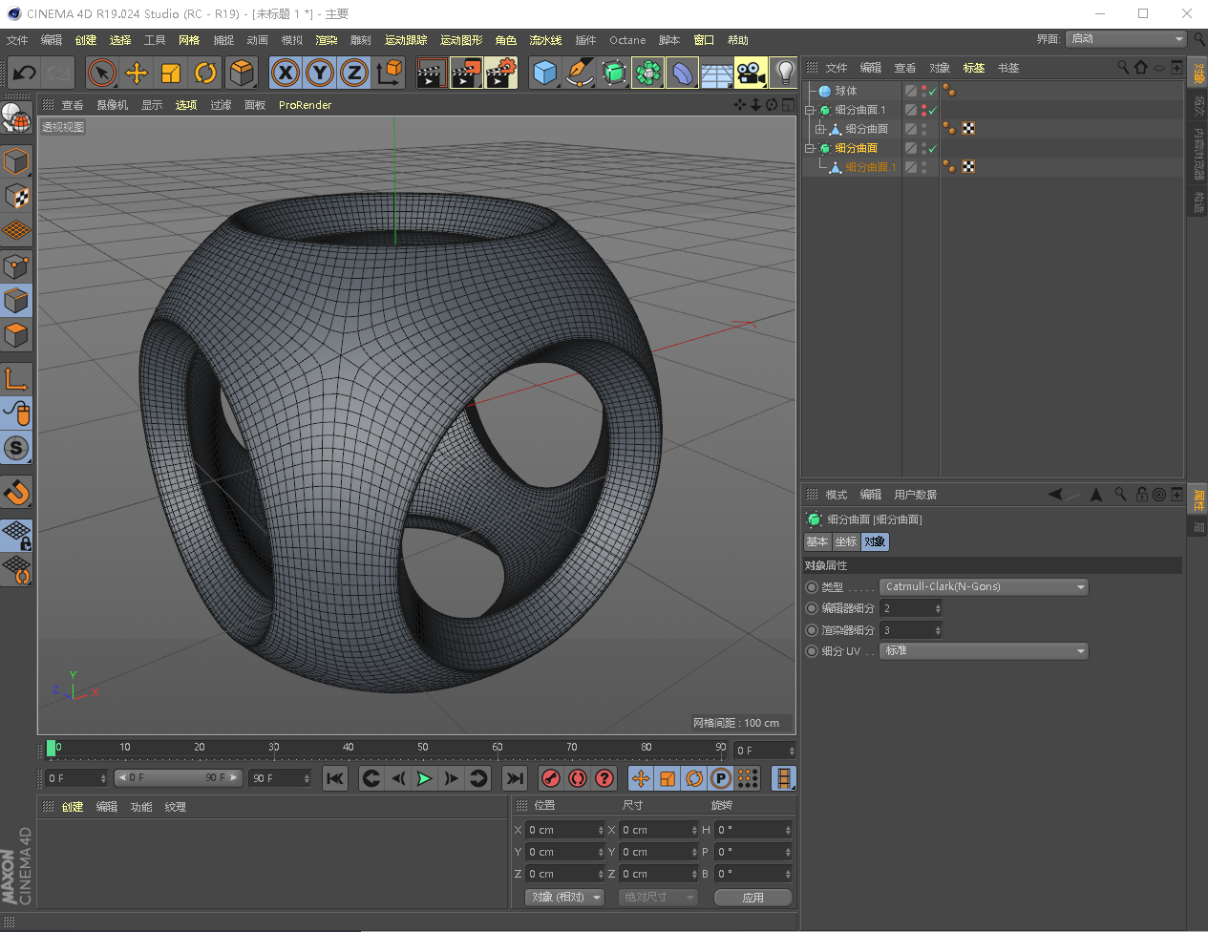Toggle Y axis lock
The height and width of the screenshot is (932, 1208).
(320, 74)
